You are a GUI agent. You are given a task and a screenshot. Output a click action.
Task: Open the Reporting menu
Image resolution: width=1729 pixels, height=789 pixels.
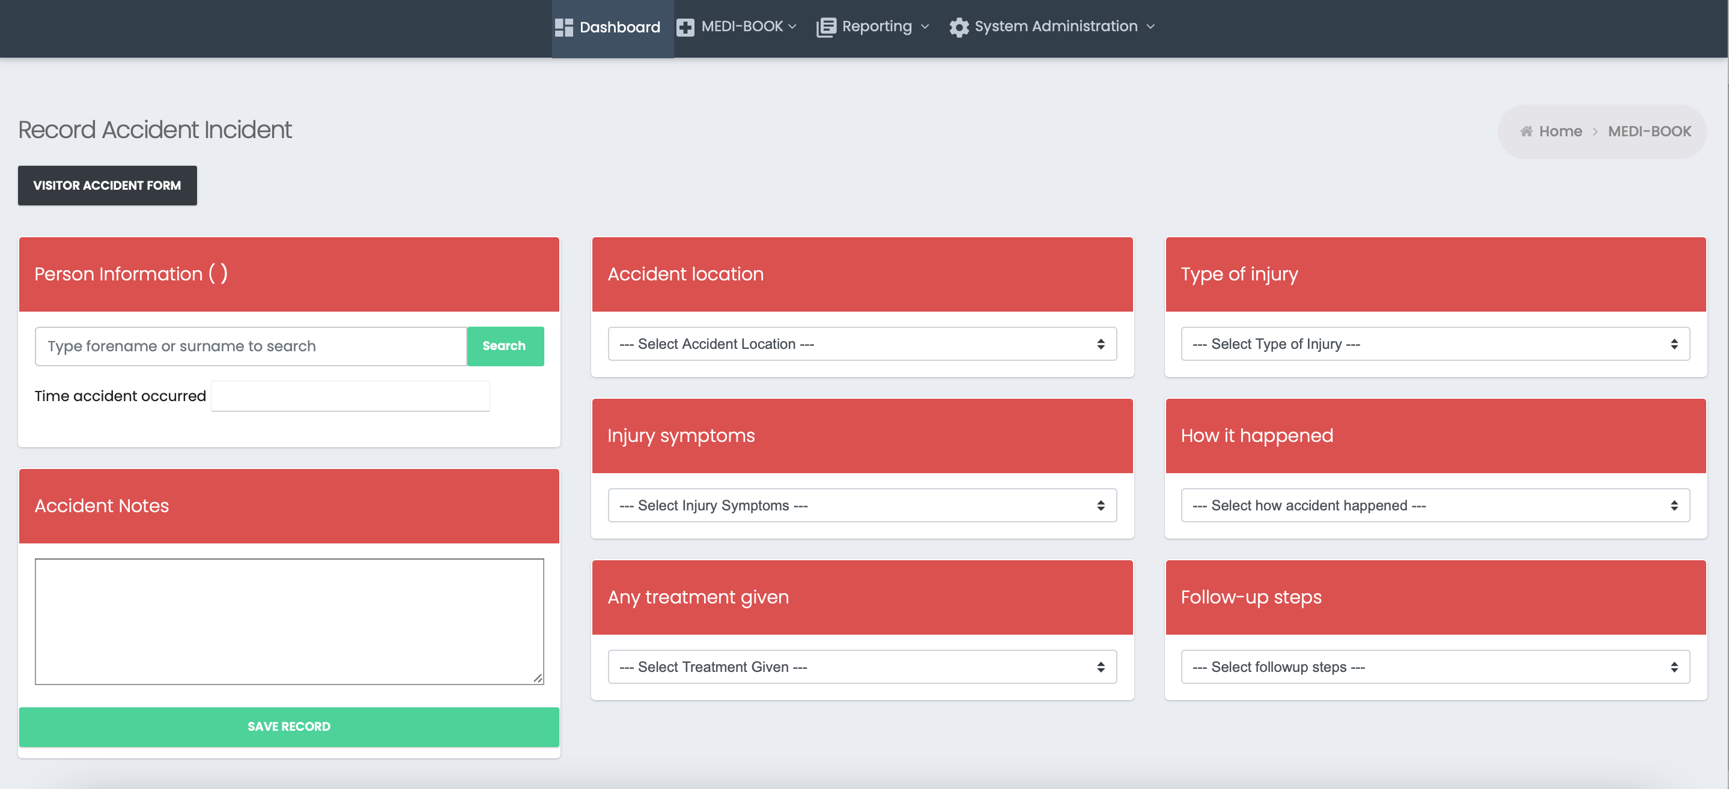[x=874, y=27]
